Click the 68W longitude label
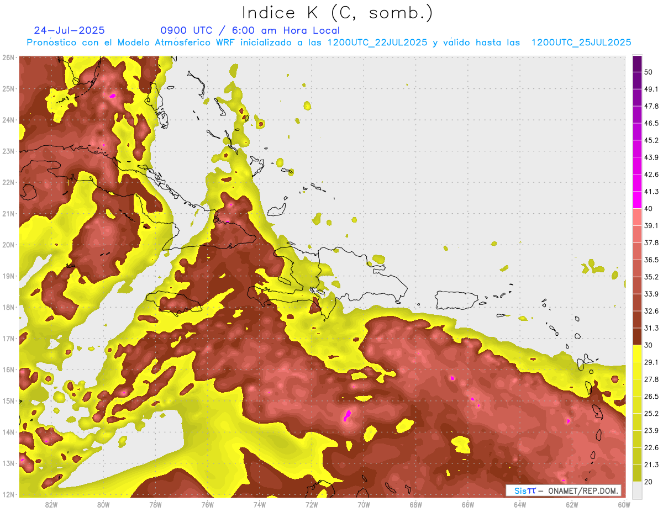663x512 pixels. (x=416, y=505)
